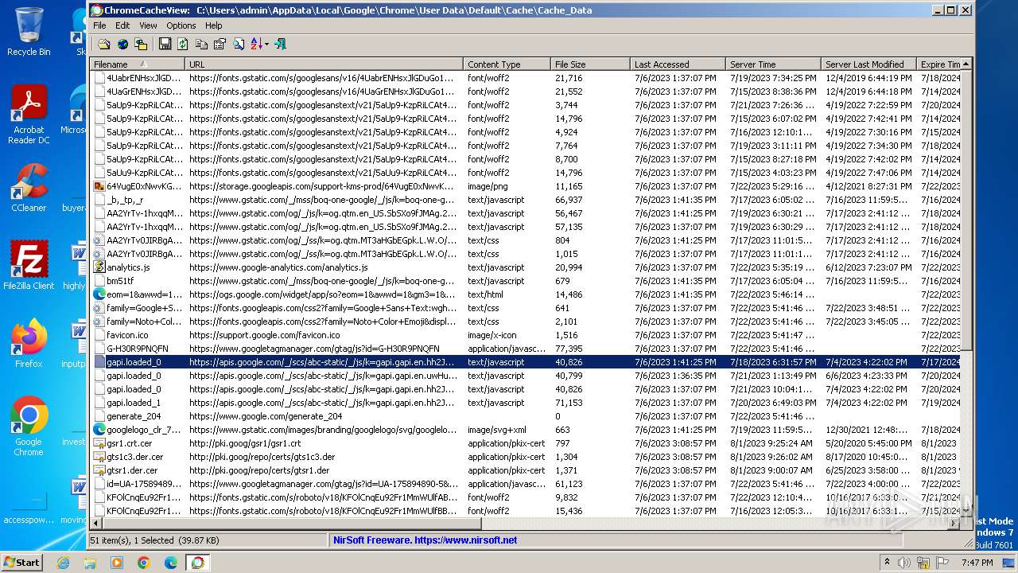Image resolution: width=1018 pixels, height=573 pixels.
Task: Click the 64VugE0xNwvKG image file icon
Action: click(x=99, y=186)
